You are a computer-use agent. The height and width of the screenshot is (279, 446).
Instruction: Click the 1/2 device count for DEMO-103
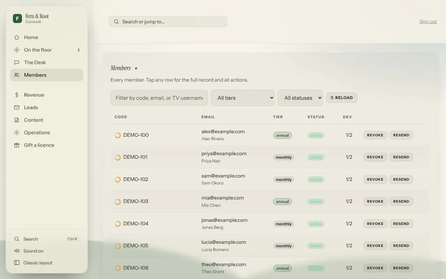pyautogui.click(x=349, y=202)
